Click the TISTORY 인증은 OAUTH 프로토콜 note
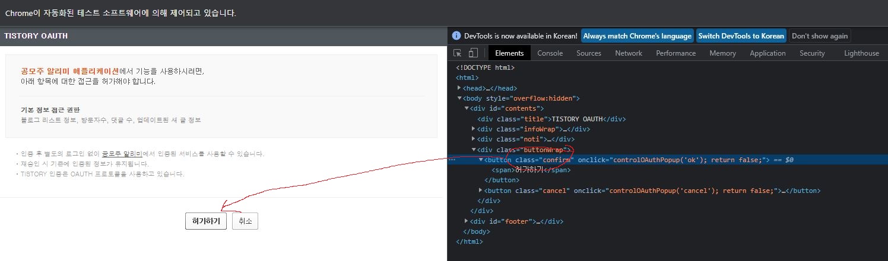888x261 pixels. pyautogui.click(x=103, y=174)
